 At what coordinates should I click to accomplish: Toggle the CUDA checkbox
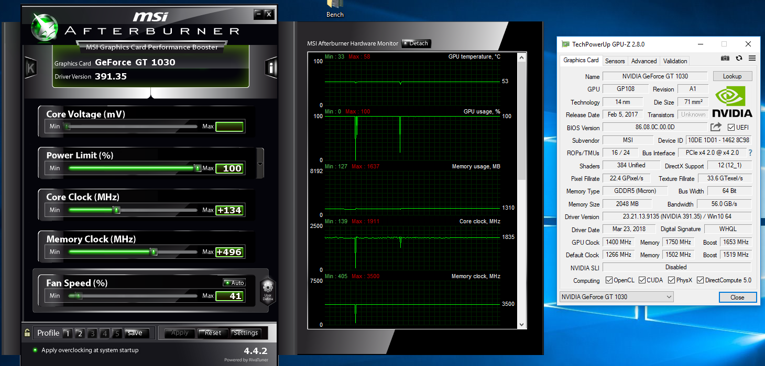[x=641, y=280]
